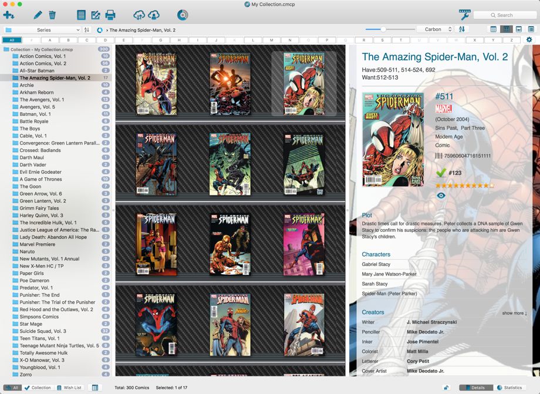Filter series by letter X
Viewport: 540px width, 394px height.
pyautogui.click(x=475, y=40)
